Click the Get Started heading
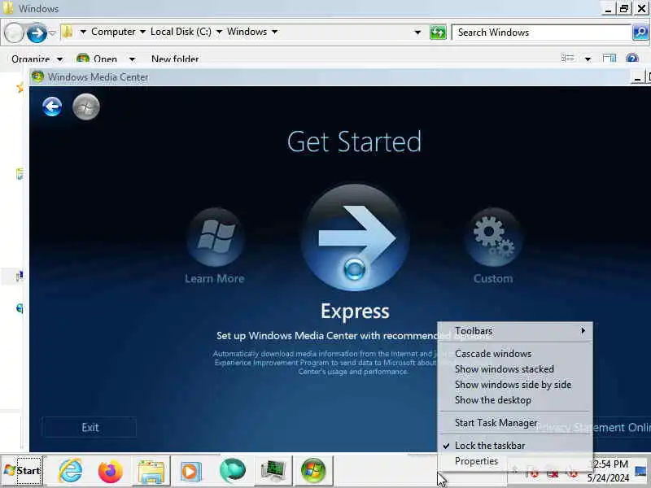The height and width of the screenshot is (488, 651). click(354, 142)
